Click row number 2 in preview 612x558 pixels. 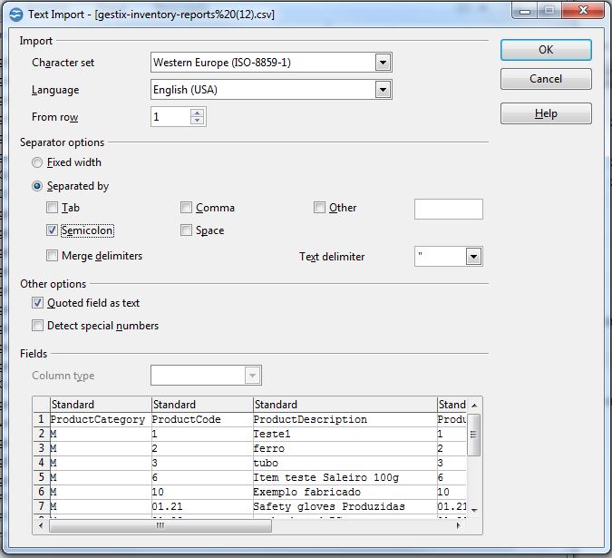click(42, 435)
